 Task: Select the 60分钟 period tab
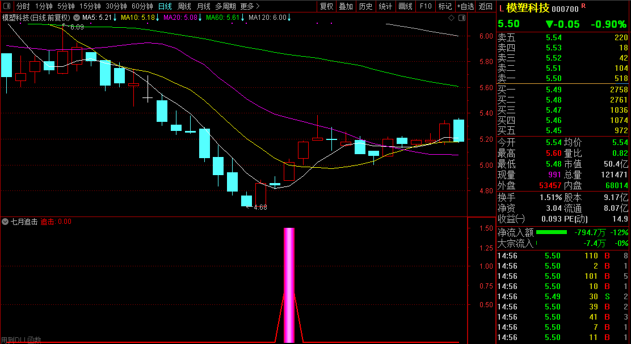[142, 6]
